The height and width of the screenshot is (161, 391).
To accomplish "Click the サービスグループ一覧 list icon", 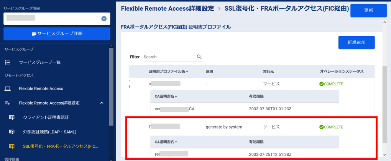I will 8,62.
